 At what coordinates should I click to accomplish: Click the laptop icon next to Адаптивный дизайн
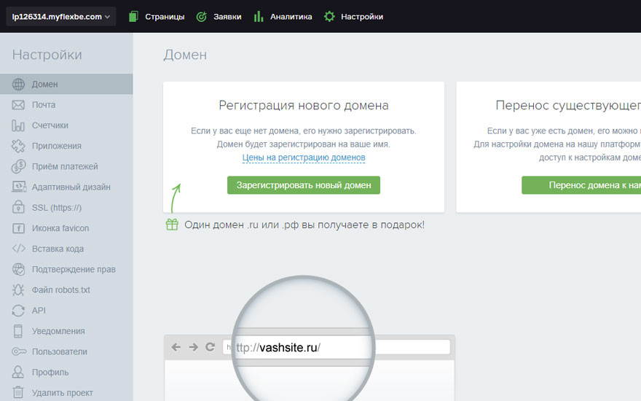pos(19,187)
